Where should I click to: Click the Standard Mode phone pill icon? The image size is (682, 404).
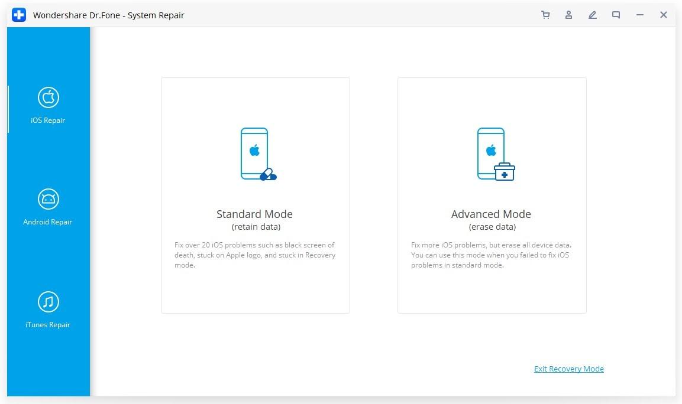coord(258,154)
